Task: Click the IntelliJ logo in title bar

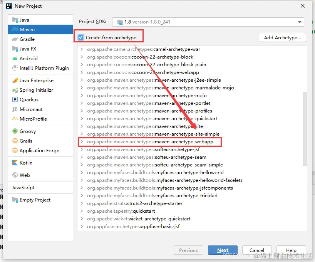Action: pos(8,6)
